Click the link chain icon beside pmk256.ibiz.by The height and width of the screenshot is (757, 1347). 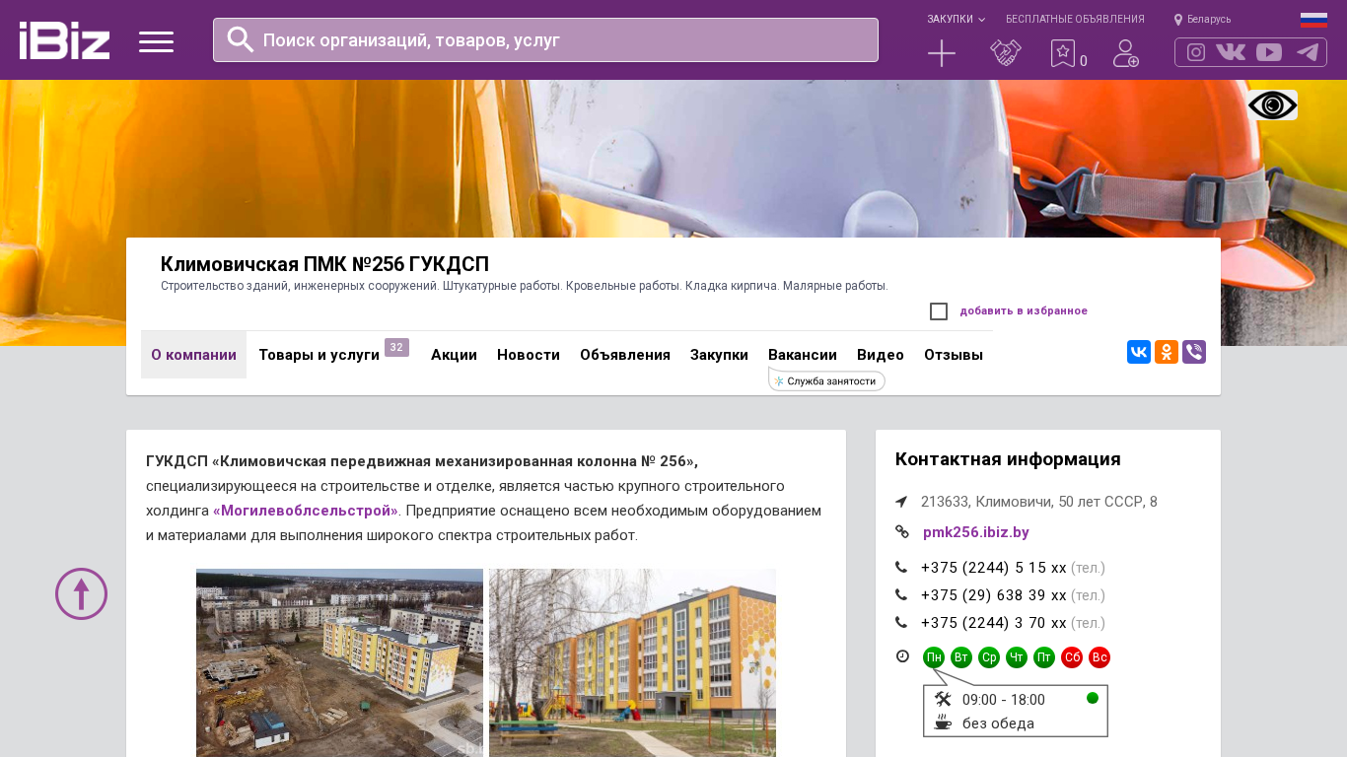(x=902, y=532)
